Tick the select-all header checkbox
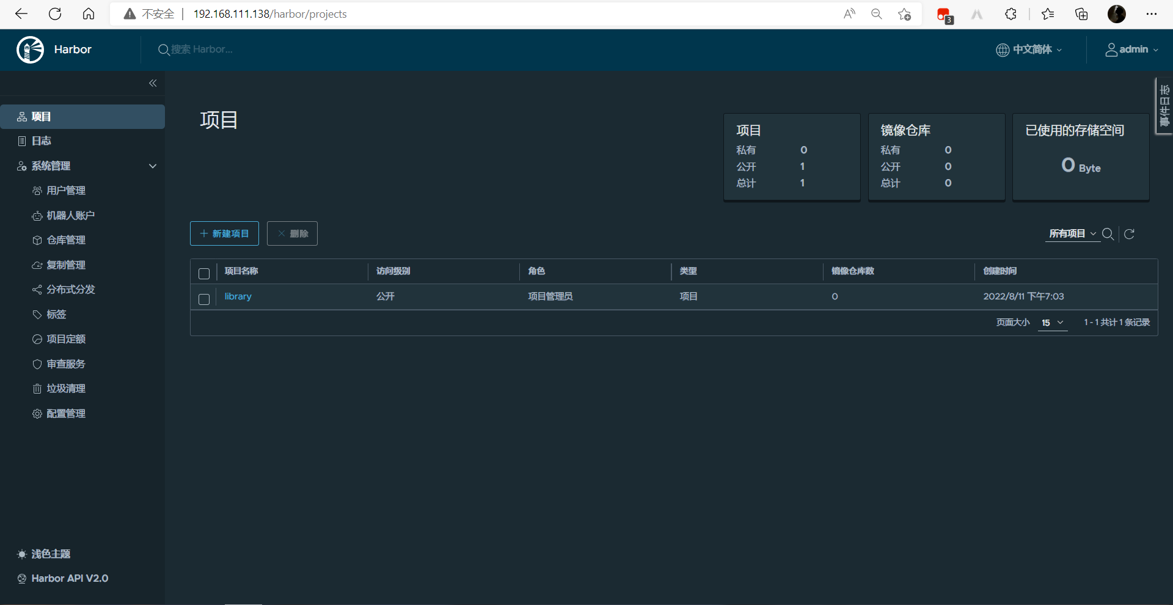The image size is (1173, 605). [204, 274]
